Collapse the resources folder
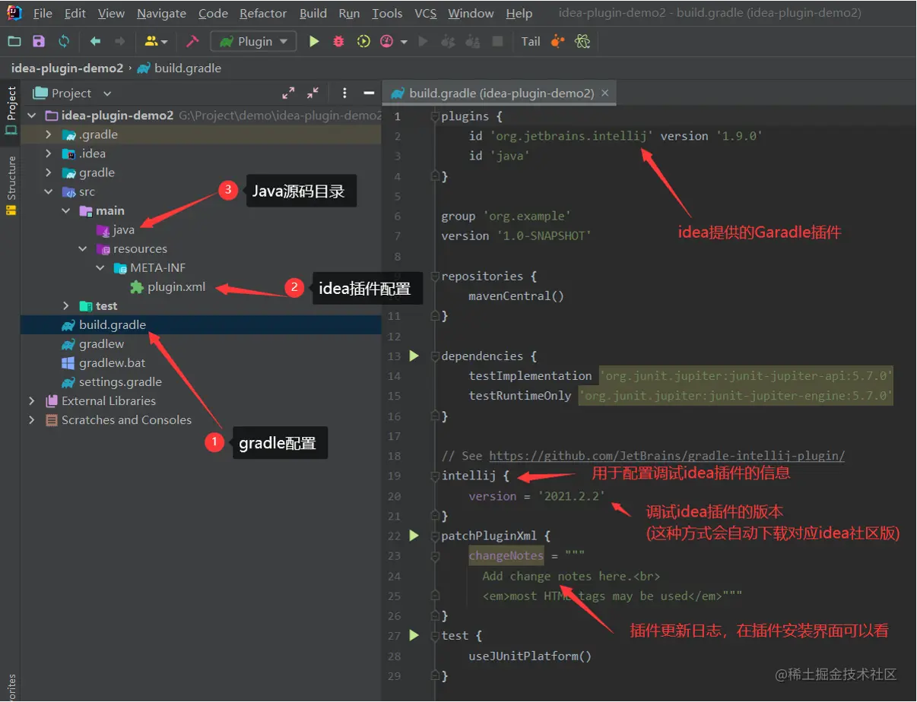The image size is (917, 702). pos(83,248)
